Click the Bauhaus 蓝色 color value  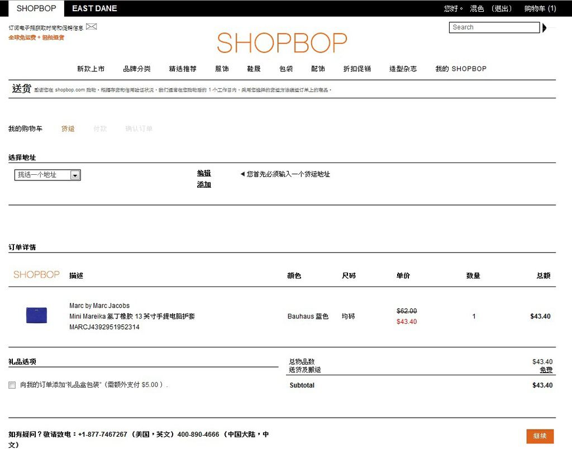[308, 316]
